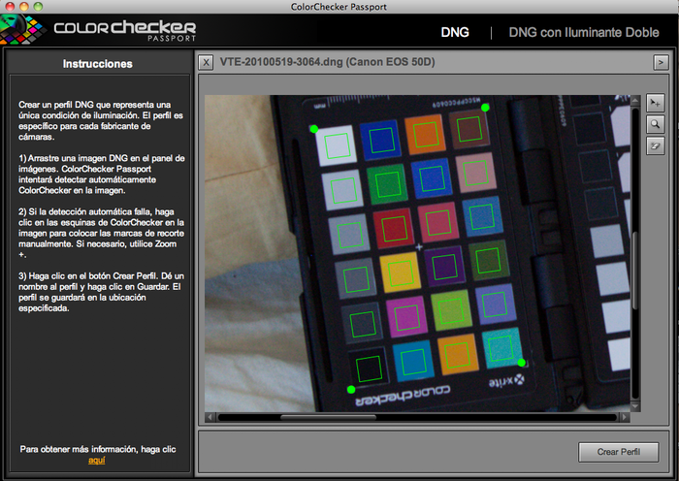Click the instruction step starting "3) Haga clic en el botón"
The width and height of the screenshot is (679, 481).
click(101, 292)
